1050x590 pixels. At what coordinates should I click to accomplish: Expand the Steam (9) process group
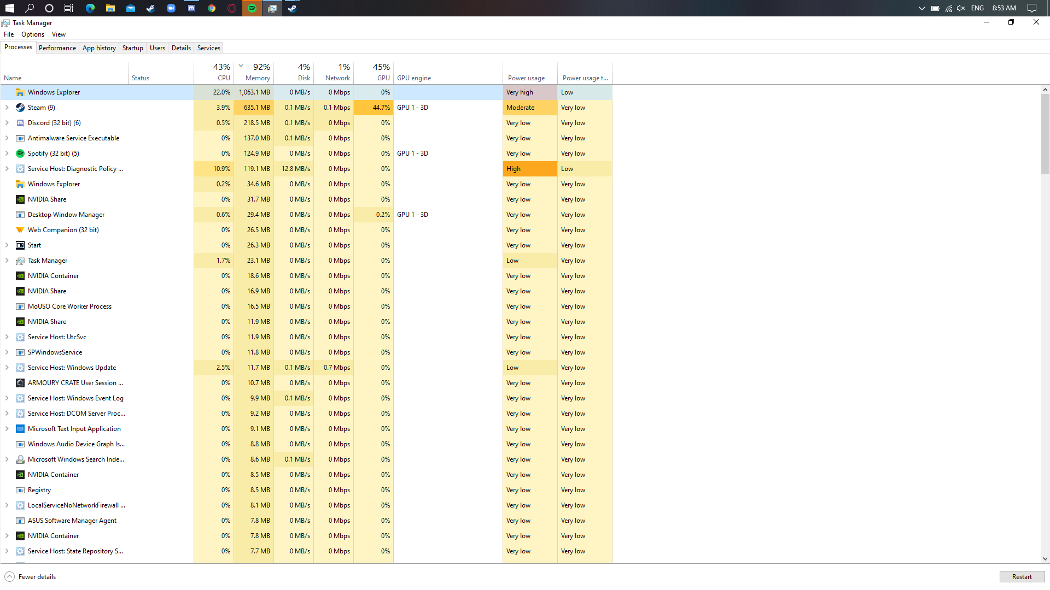click(x=7, y=108)
